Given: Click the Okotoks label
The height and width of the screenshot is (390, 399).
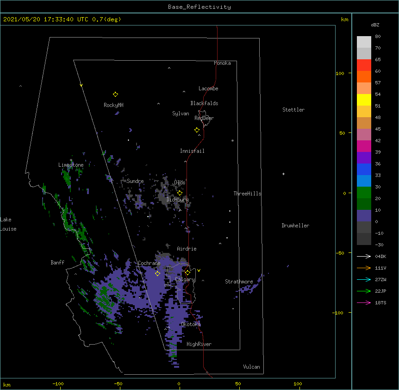Looking at the screenshot, I should click(x=191, y=324).
